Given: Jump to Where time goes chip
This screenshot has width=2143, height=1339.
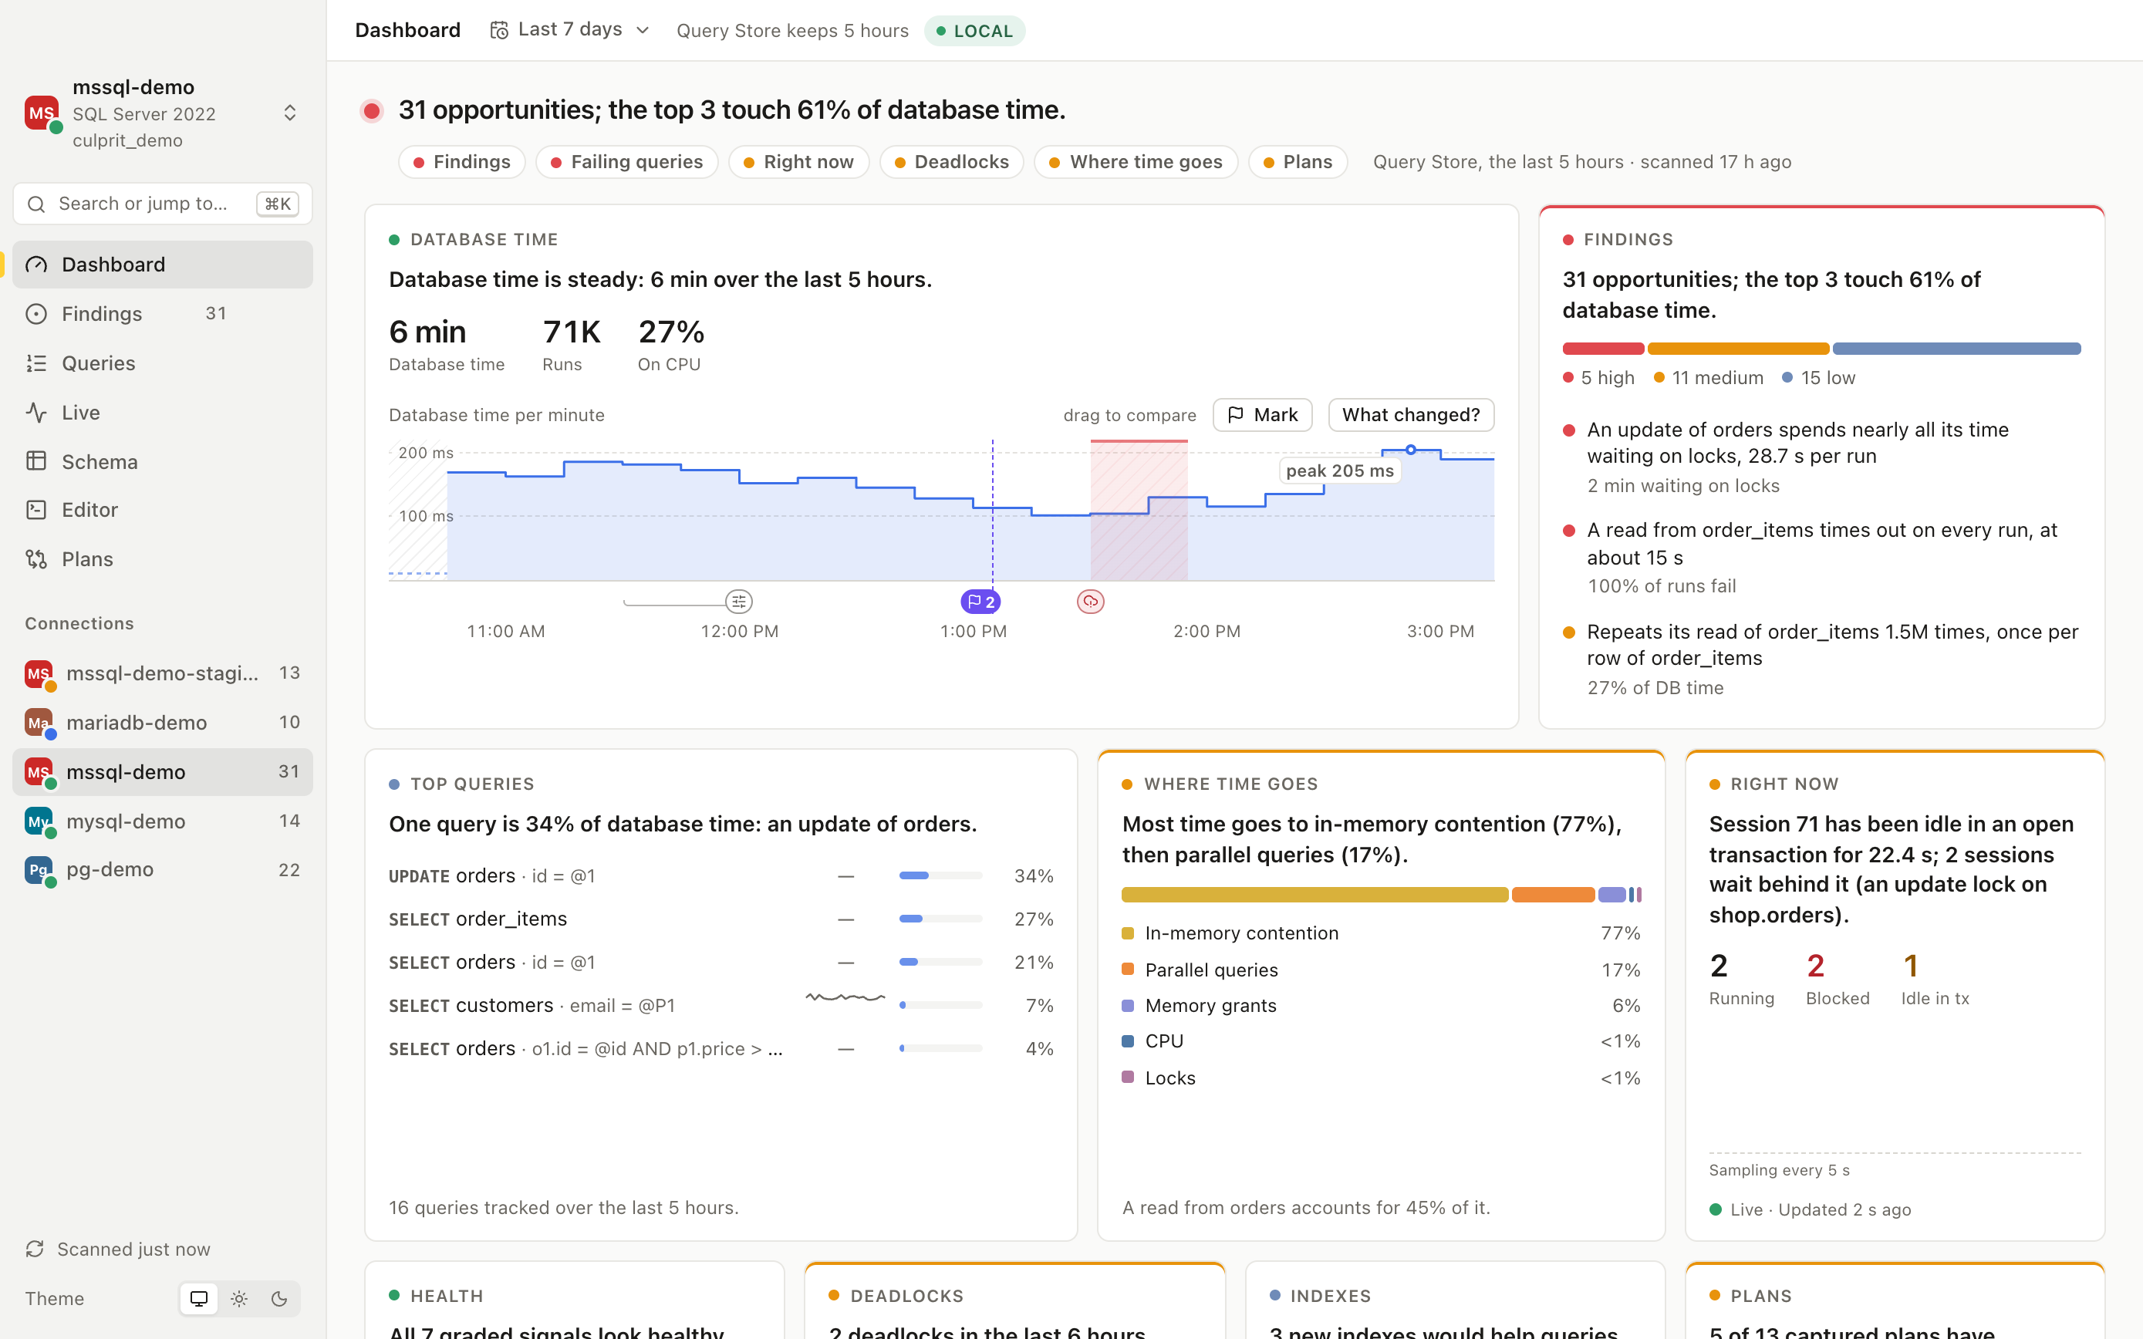Looking at the screenshot, I should click(x=1136, y=162).
